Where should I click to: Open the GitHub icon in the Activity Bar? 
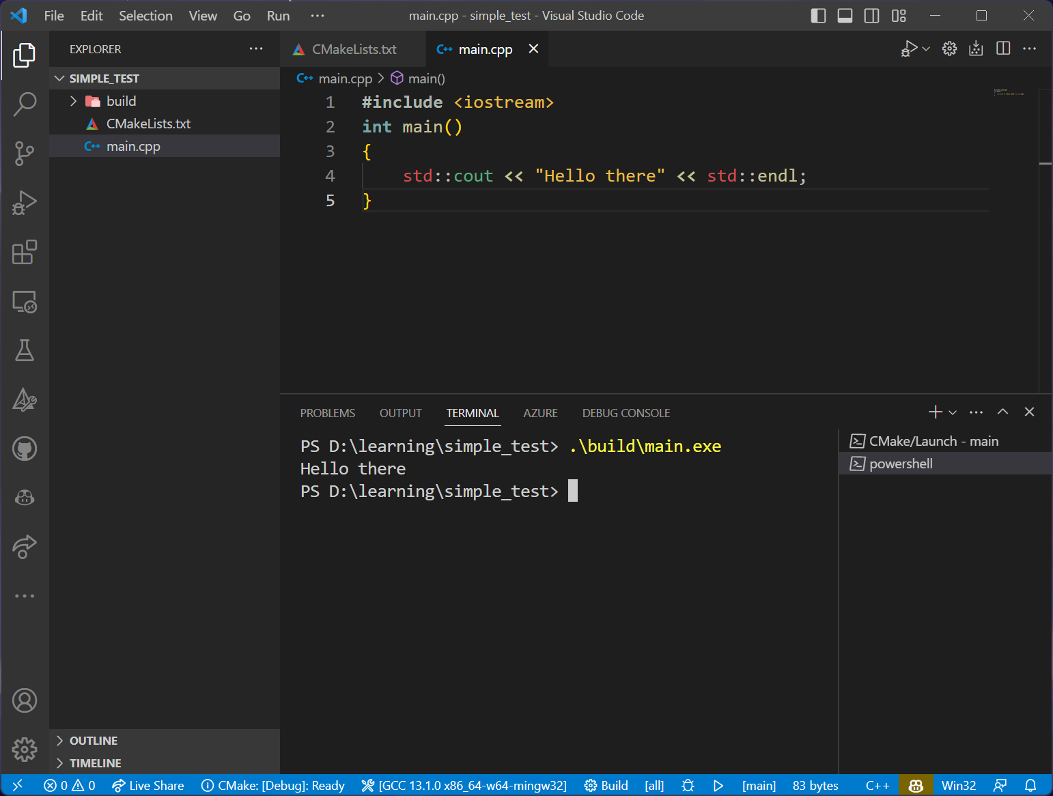coord(25,449)
